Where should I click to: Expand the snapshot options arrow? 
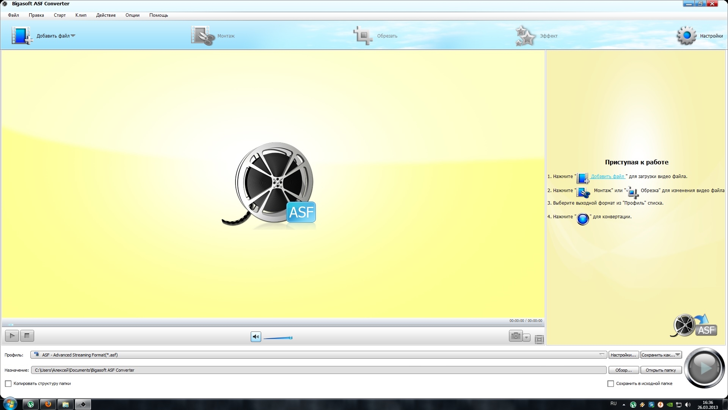[x=527, y=337]
